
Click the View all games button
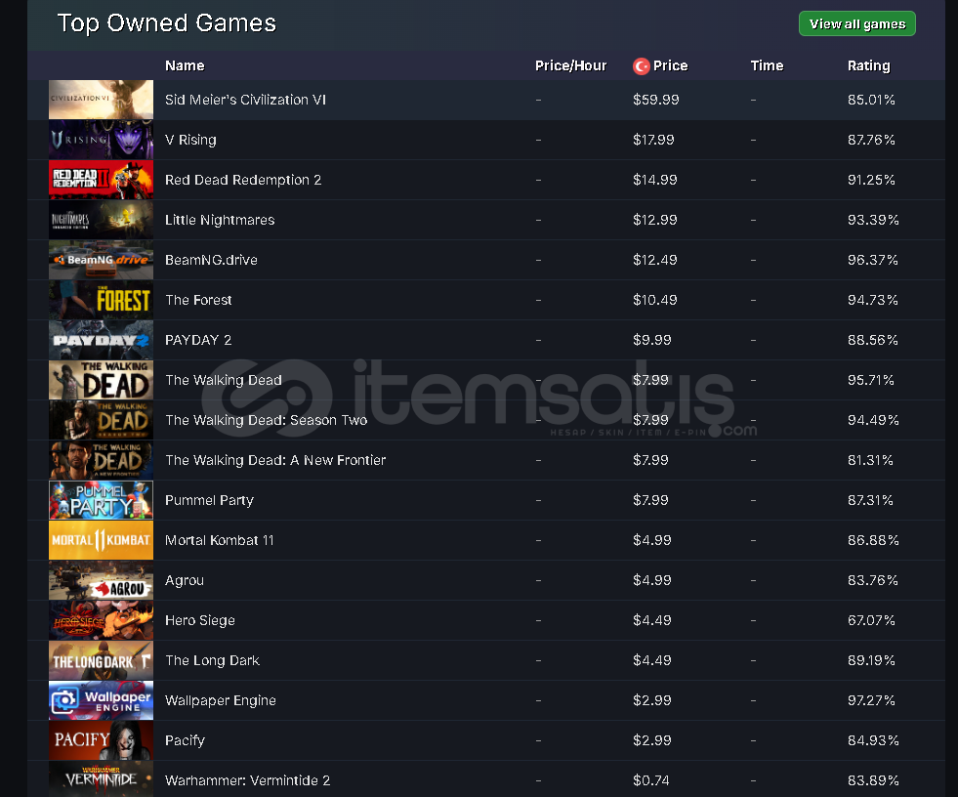click(856, 23)
